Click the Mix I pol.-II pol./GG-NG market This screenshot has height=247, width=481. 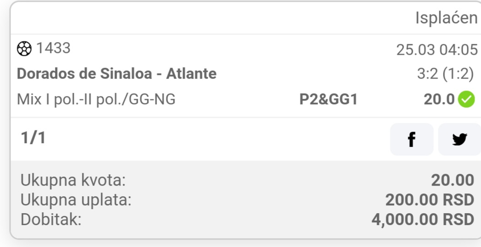[96, 100]
